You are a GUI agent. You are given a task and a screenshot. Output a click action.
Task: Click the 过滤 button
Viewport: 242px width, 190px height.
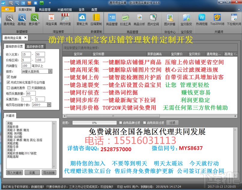click(172, 123)
